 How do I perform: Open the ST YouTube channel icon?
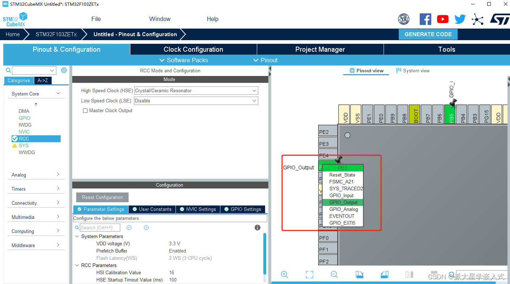pyautogui.click(x=442, y=19)
